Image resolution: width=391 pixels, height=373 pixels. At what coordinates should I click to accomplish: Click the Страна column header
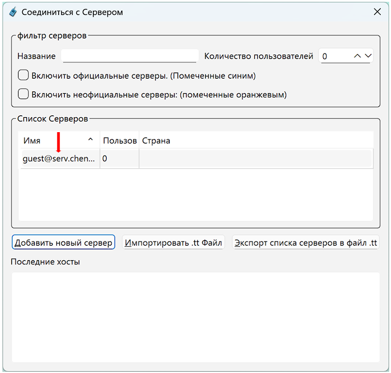coord(256,141)
